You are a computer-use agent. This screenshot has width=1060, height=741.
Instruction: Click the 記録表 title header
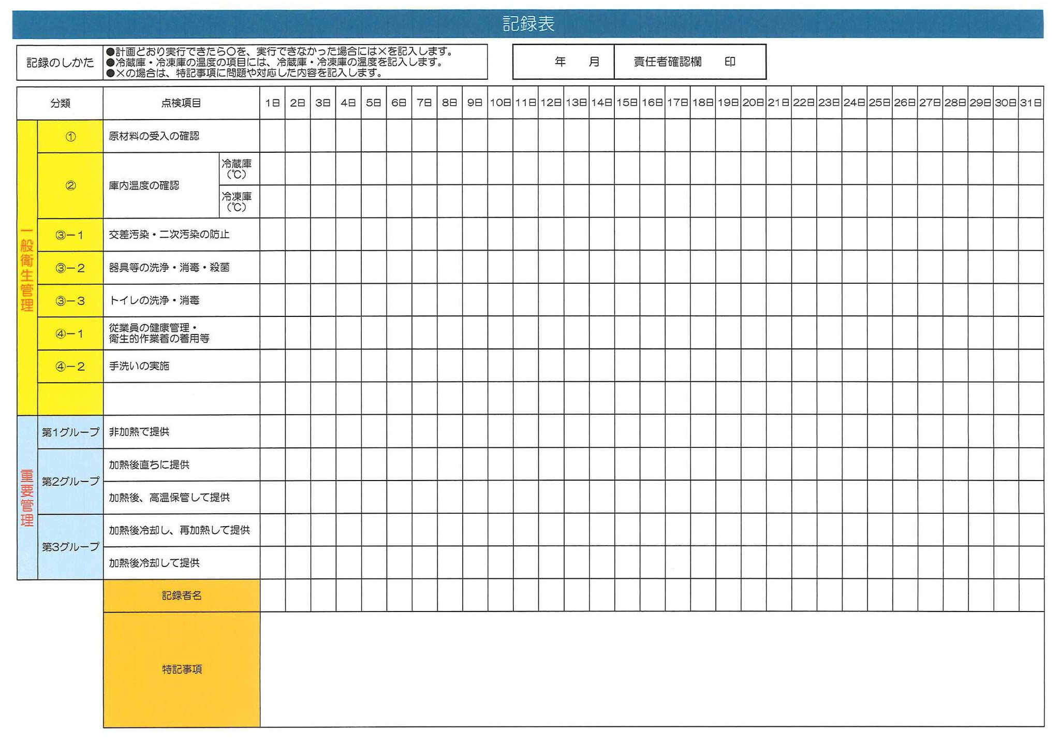point(528,24)
